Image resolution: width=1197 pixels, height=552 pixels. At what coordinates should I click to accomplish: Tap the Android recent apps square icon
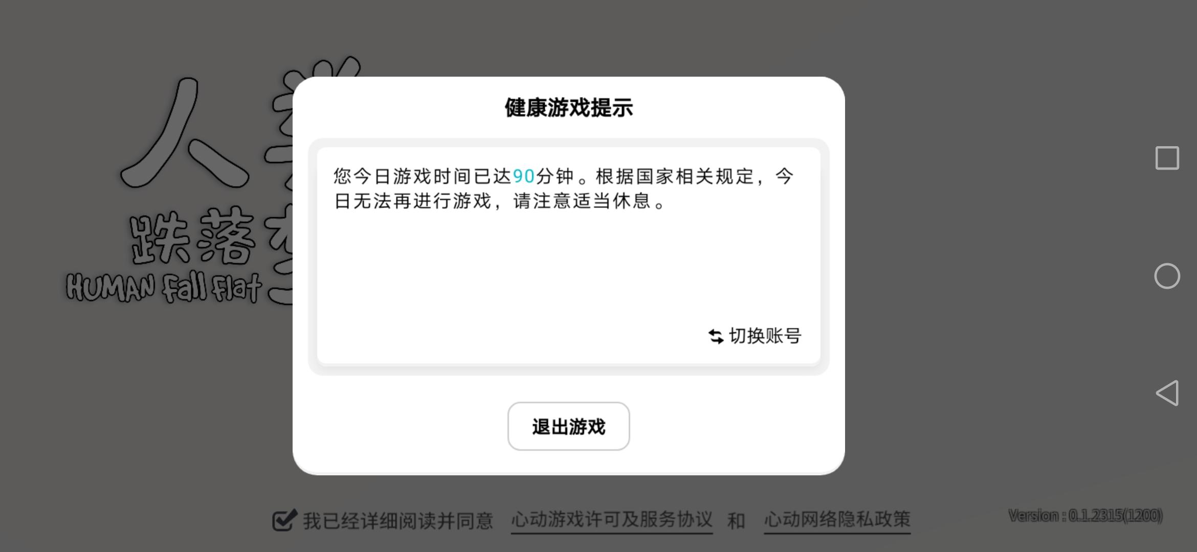click(1167, 158)
